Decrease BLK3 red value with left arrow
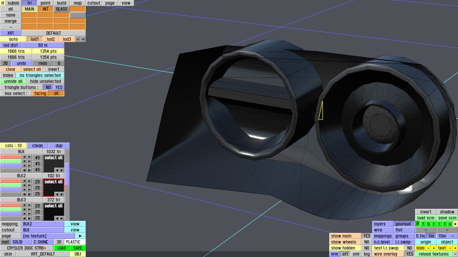458x257 pixels. 24,205
